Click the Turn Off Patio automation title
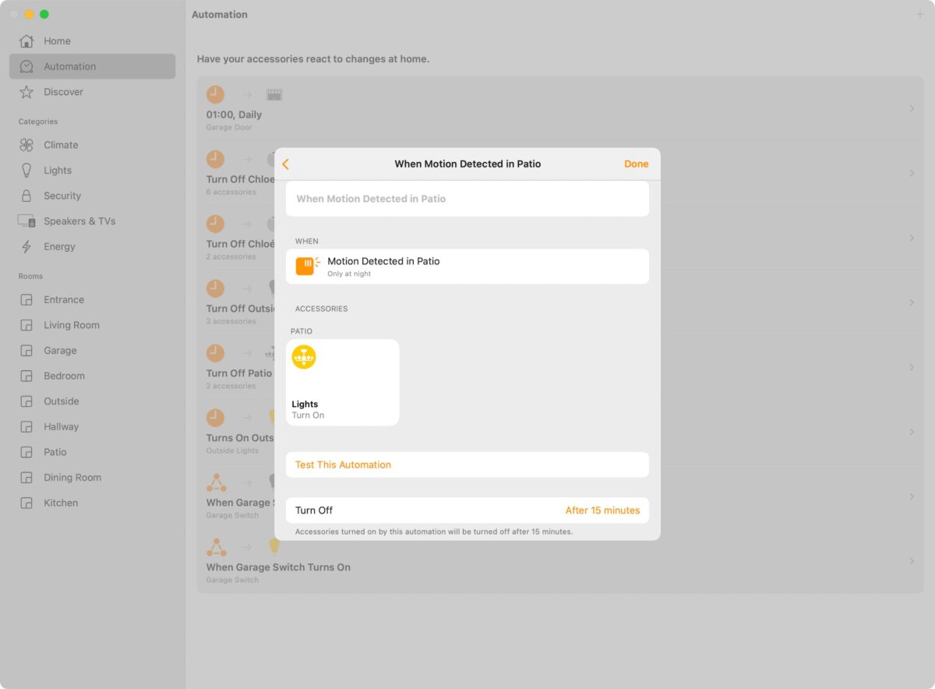Screen dimensions: 935x689 [x=239, y=373]
